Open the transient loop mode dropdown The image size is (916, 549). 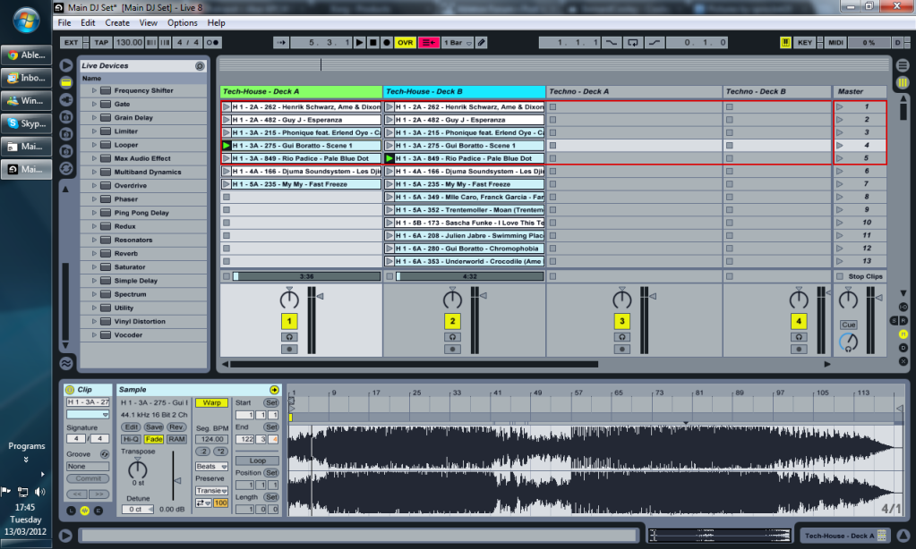(x=203, y=503)
